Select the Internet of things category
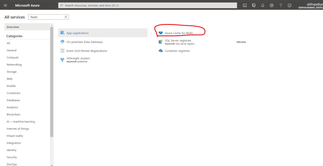Image resolution: width=323 pixels, height=166 pixels. click(x=18, y=129)
